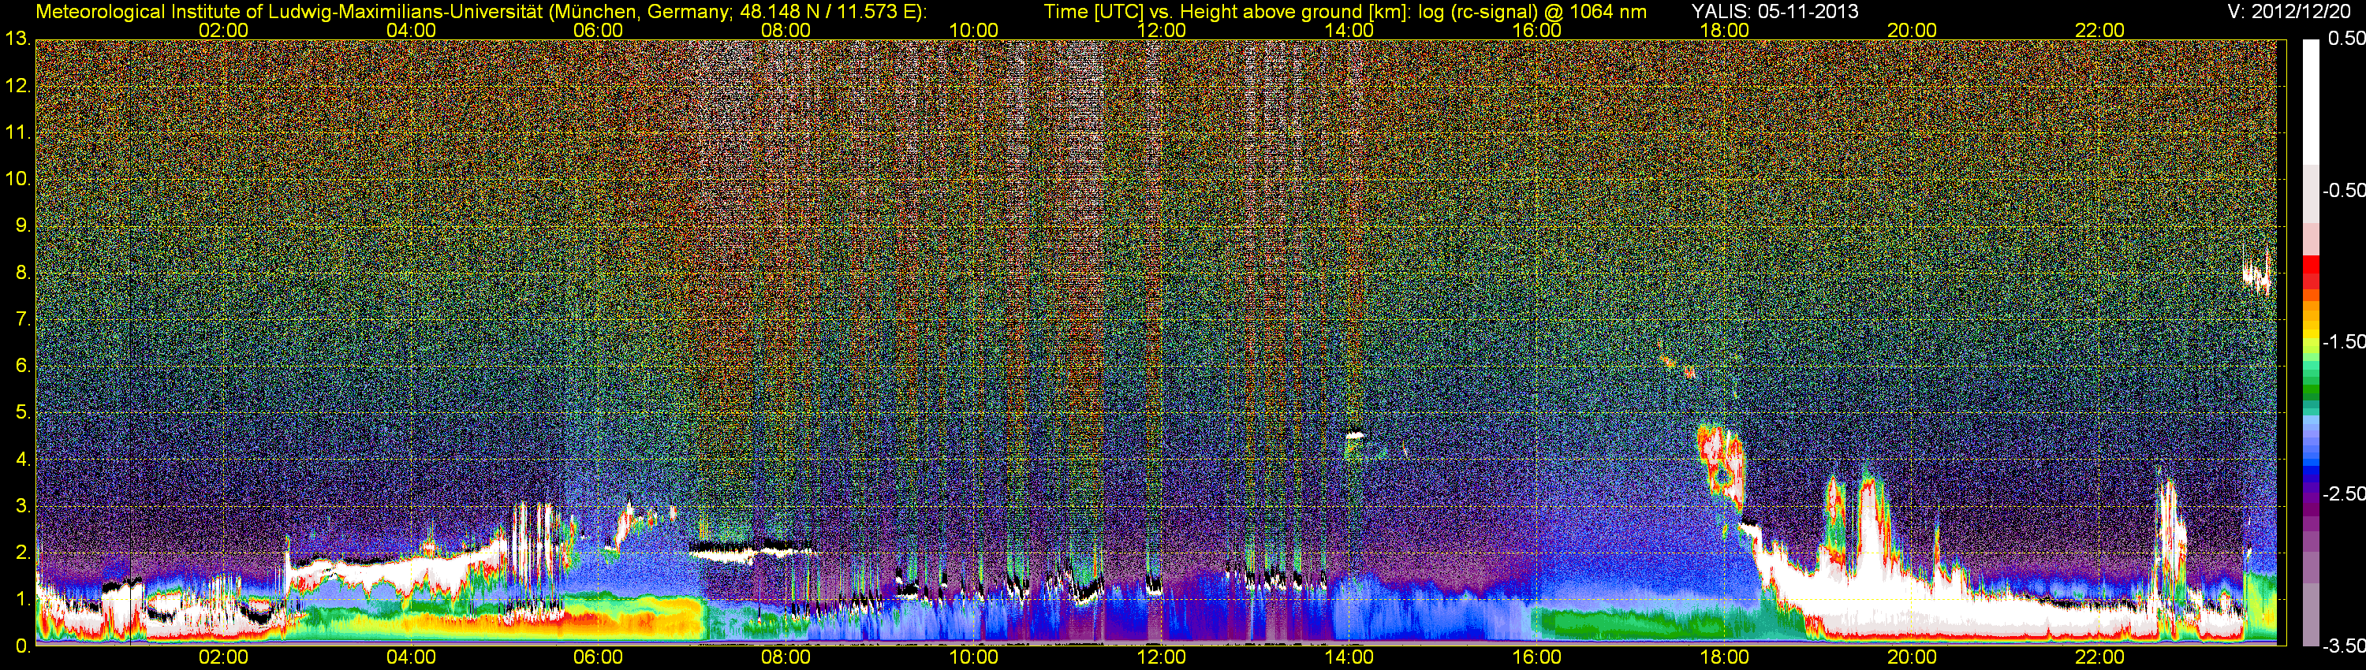This screenshot has height=670, width=2366.
Task: Click the 6 km height axis label
Action: coord(22,365)
